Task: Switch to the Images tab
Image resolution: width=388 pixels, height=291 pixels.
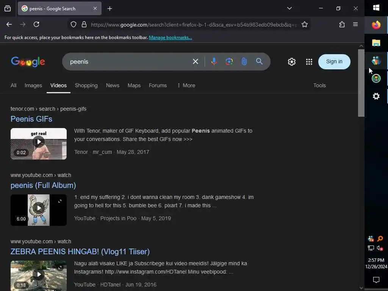Action: point(33,85)
